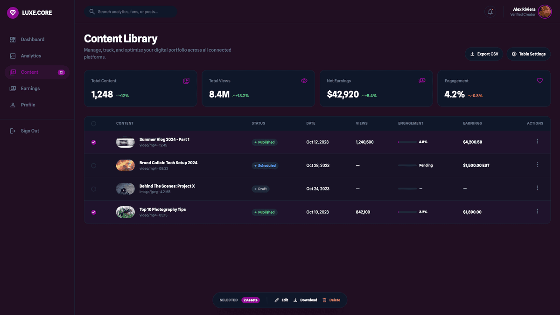
Task: Open actions menu for Summer Vlog 2024
Action: pos(537,141)
